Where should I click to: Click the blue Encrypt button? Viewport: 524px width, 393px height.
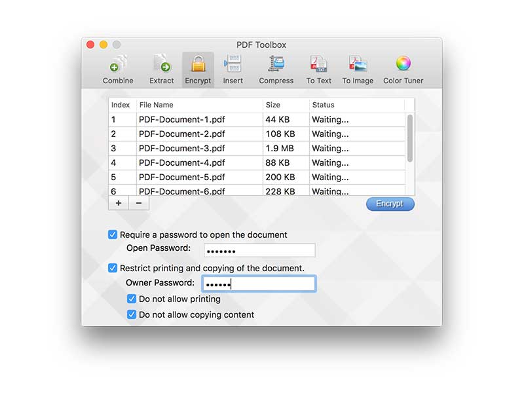(x=390, y=204)
